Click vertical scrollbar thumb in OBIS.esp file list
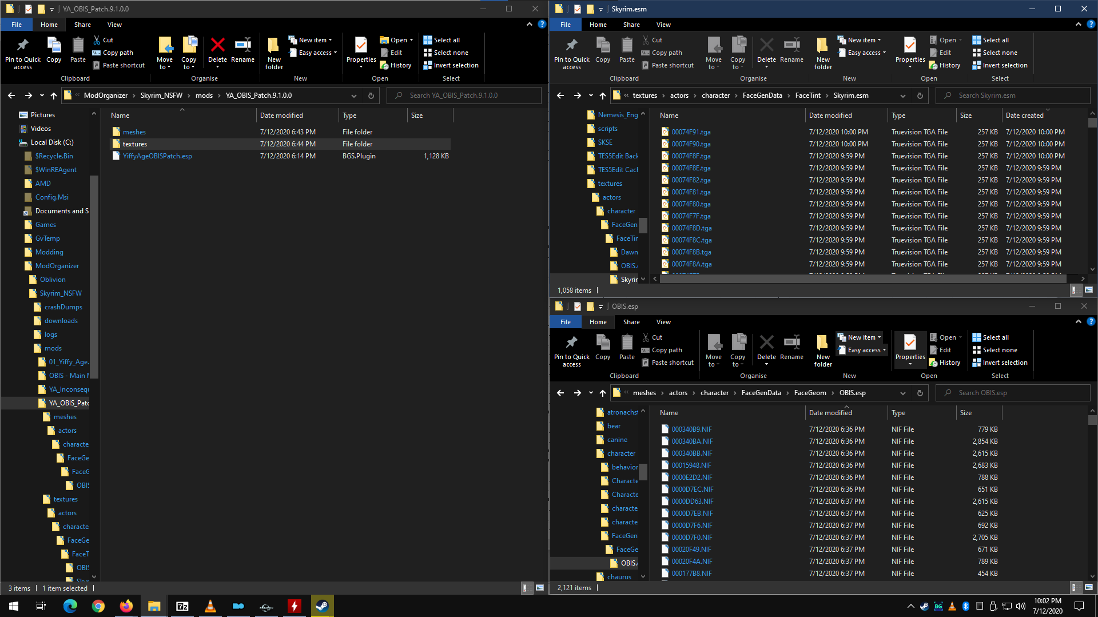The image size is (1098, 617). click(1092, 420)
